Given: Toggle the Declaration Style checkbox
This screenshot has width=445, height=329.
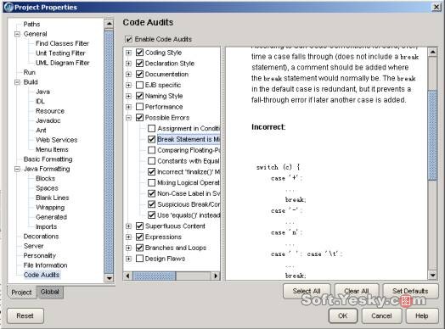Looking at the screenshot, I should [139, 64].
